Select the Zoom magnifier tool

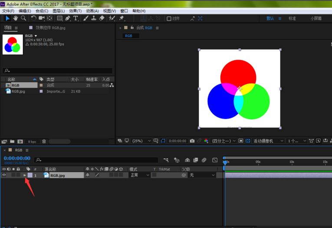23,18
